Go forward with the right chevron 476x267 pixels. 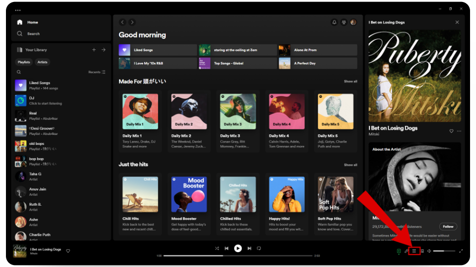[x=132, y=22]
